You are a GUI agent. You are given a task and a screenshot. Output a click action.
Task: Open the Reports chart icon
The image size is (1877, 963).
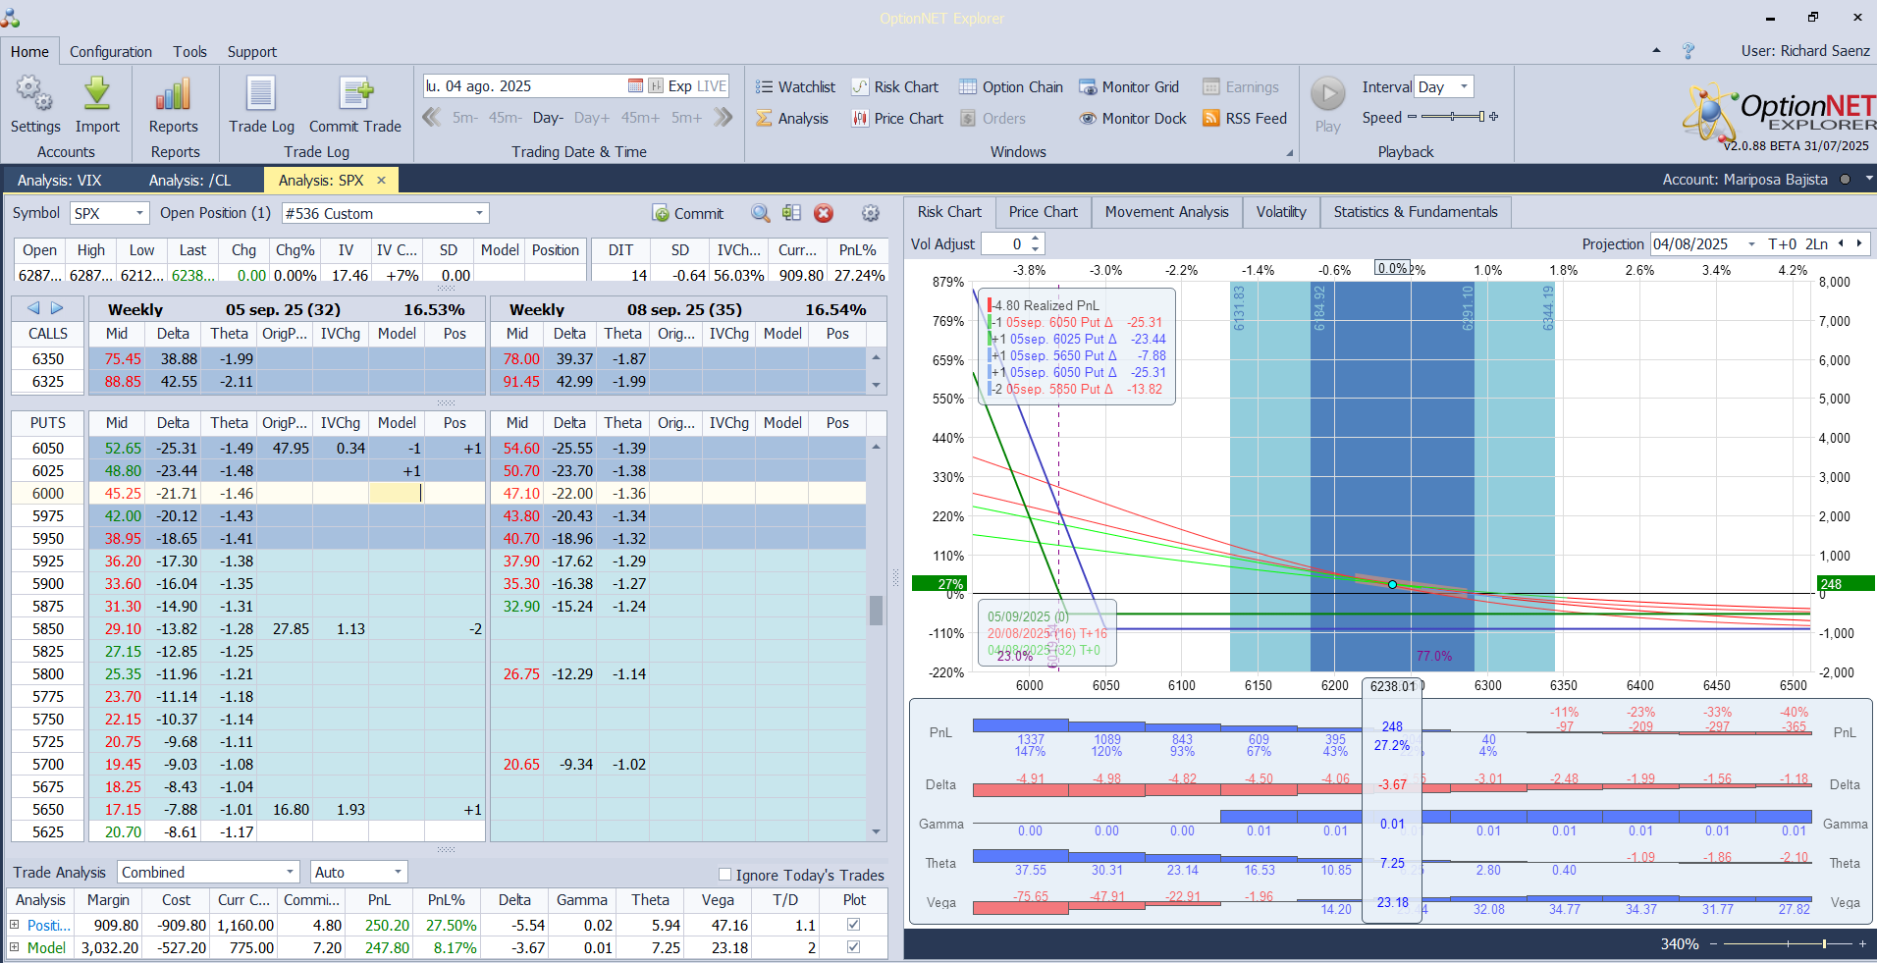coord(173,95)
